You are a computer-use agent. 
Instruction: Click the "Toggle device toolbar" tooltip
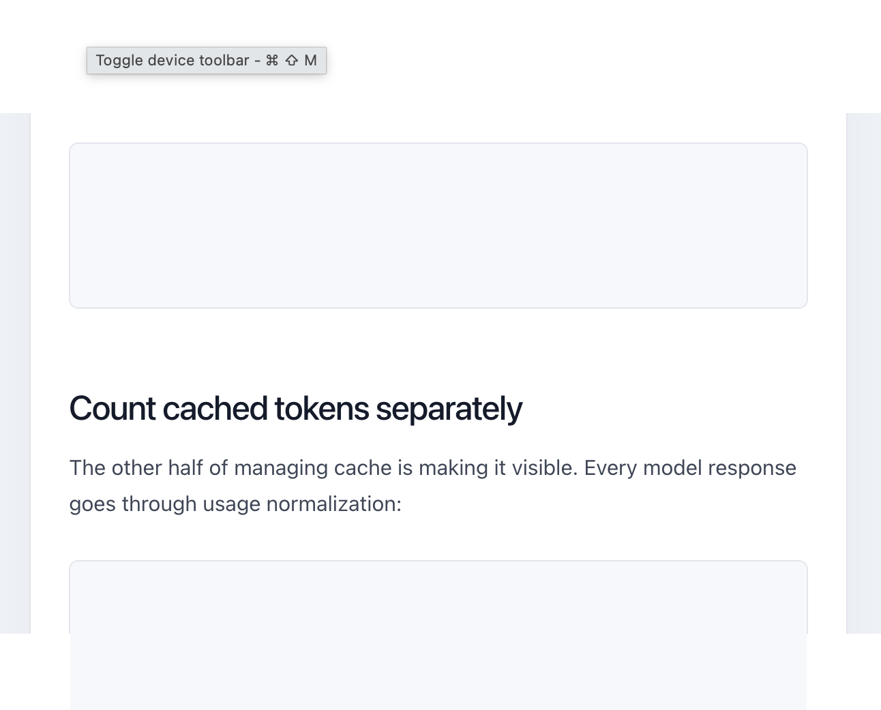coord(206,61)
